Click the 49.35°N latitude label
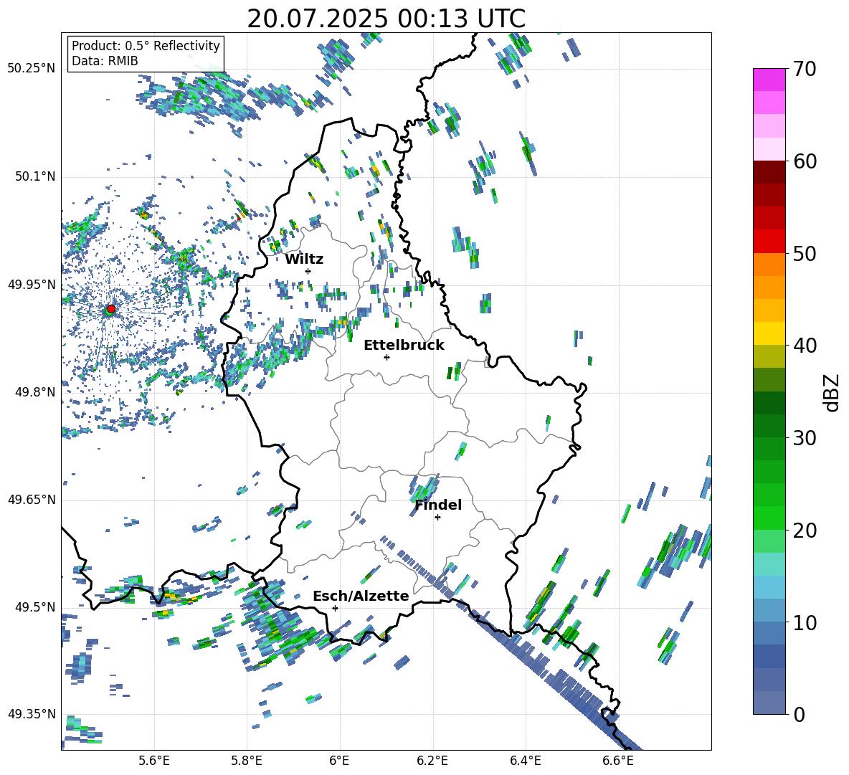The height and width of the screenshot is (775, 849). [32, 714]
